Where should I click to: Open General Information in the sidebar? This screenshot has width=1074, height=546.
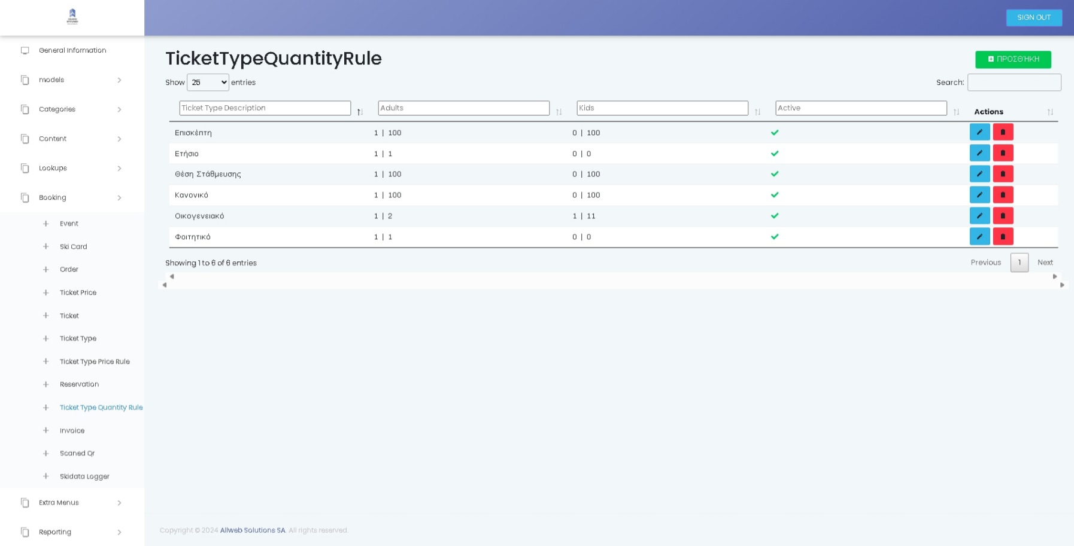tap(72, 51)
